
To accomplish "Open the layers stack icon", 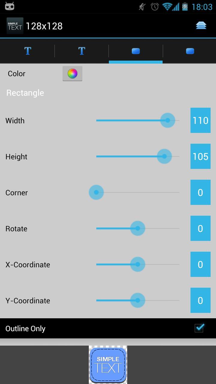I will tap(201, 26).
